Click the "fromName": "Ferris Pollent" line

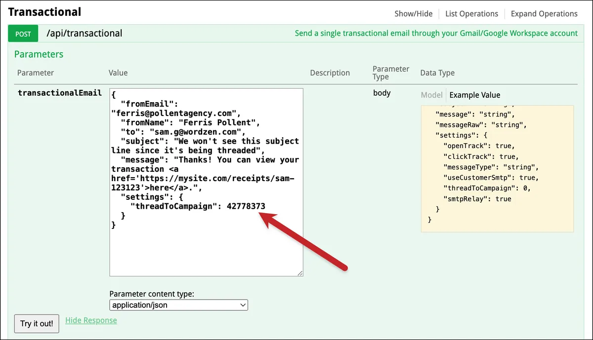click(x=190, y=122)
